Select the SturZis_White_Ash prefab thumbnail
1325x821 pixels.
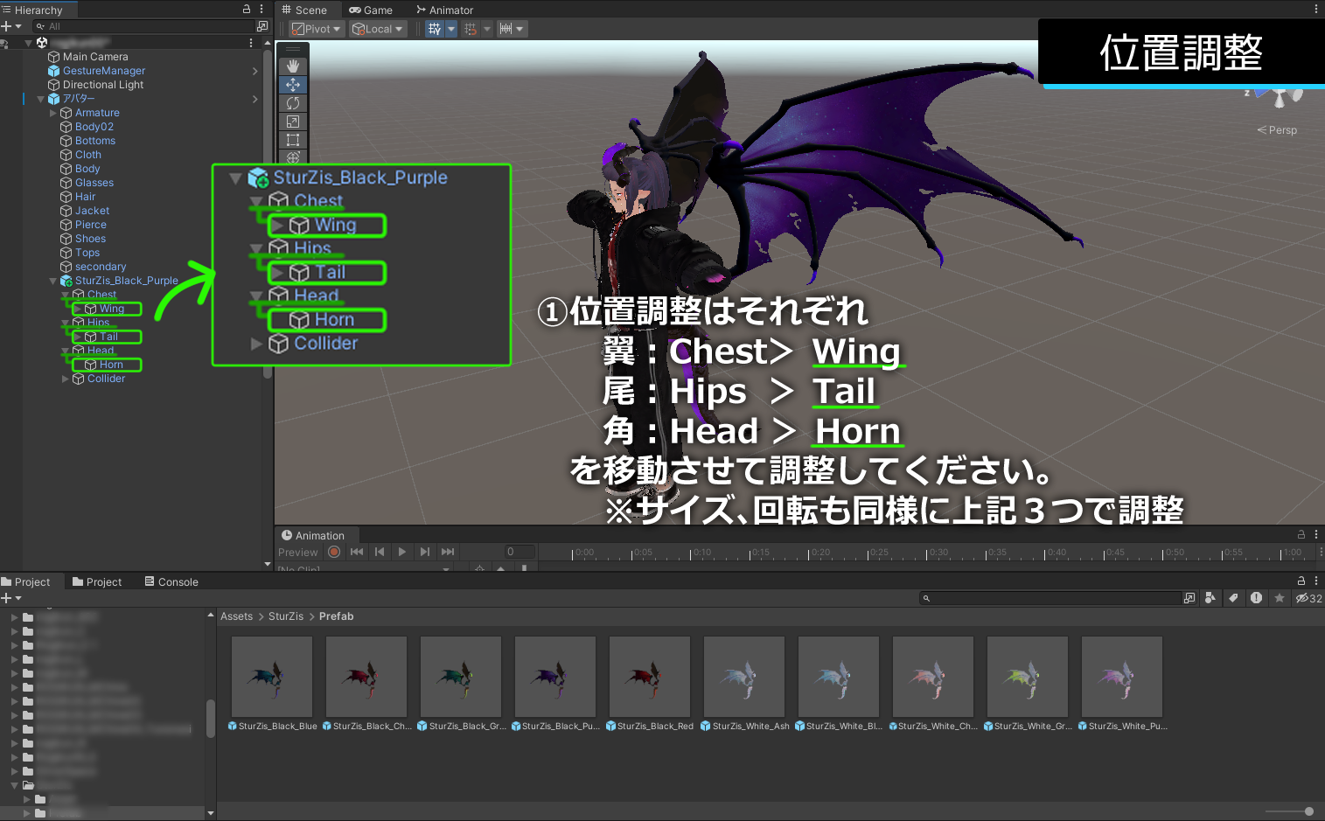[743, 676]
